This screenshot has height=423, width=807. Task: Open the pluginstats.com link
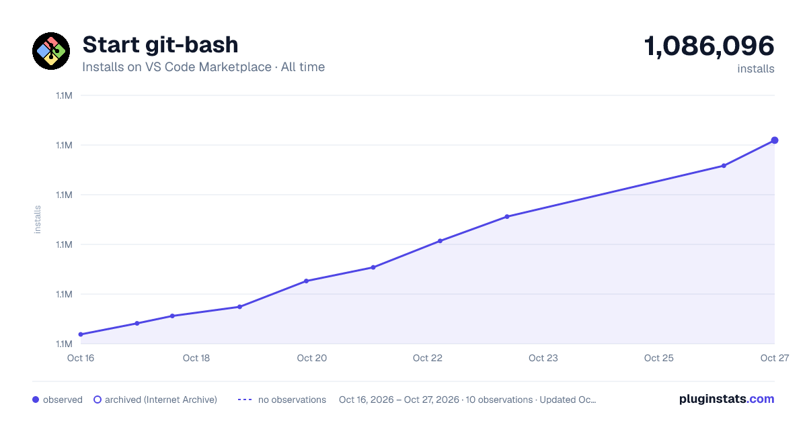pos(727,399)
